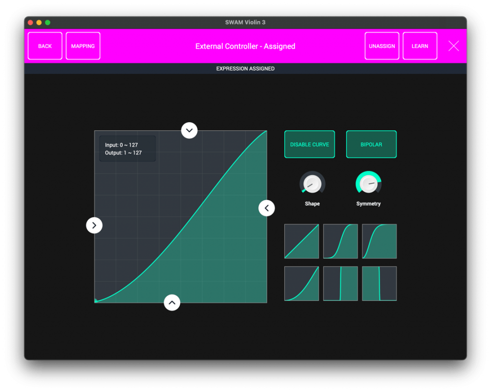Image resolution: width=491 pixels, height=392 pixels.
Task: Click the top down-chevron output handle
Action: coord(189,130)
